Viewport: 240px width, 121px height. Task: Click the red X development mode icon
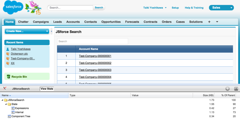tap(4, 88)
